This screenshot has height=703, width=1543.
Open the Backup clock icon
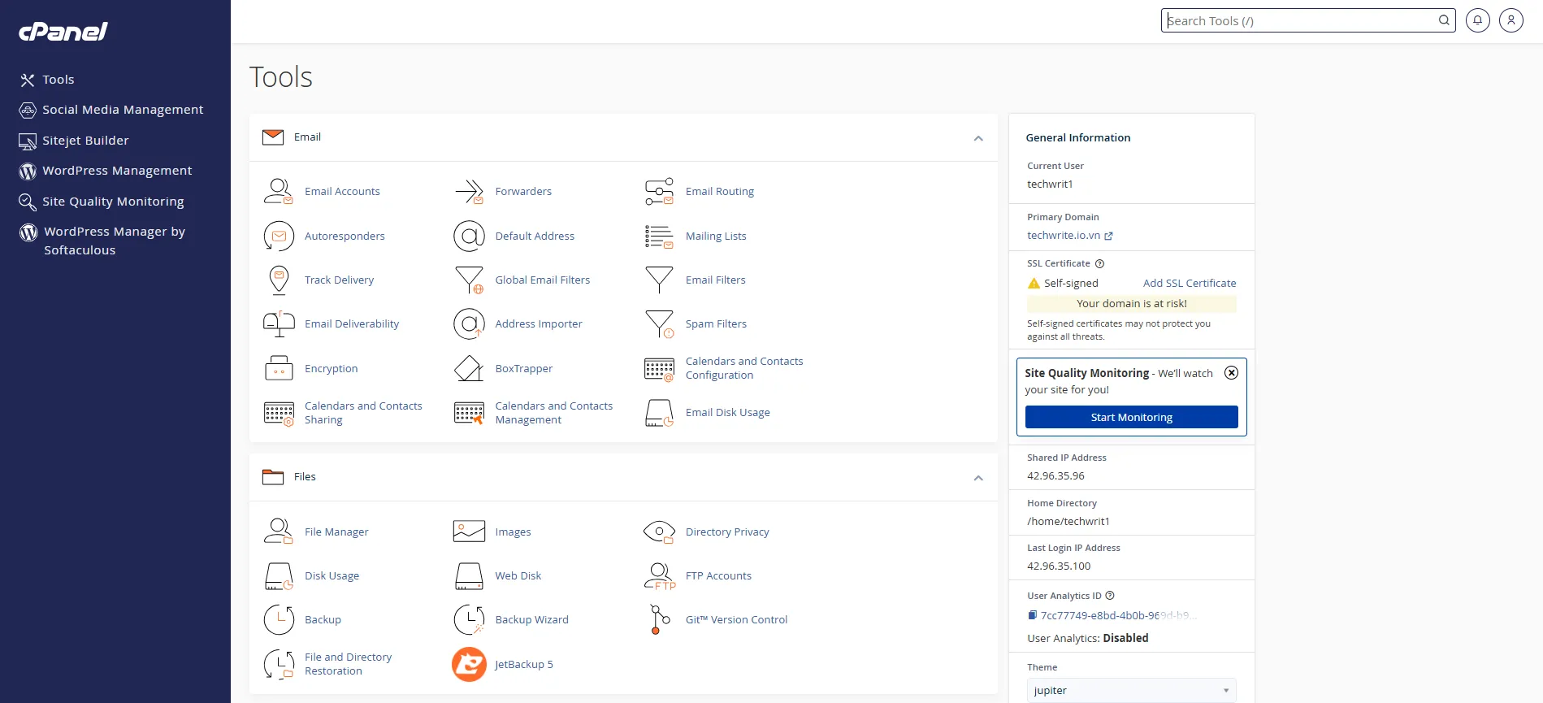coord(279,619)
